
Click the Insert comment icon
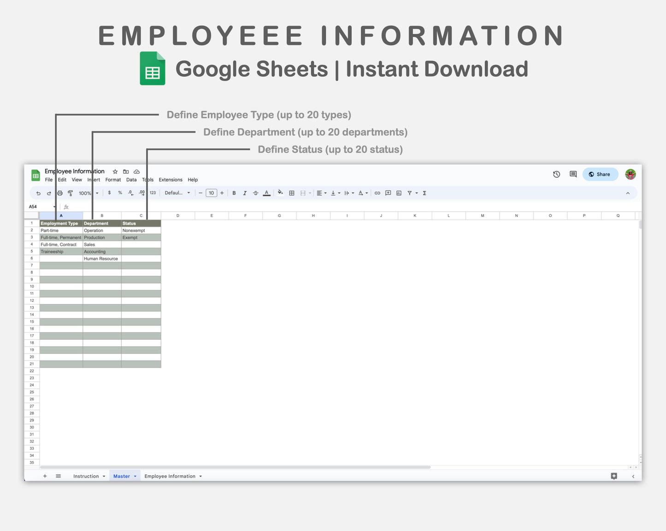[x=388, y=193]
